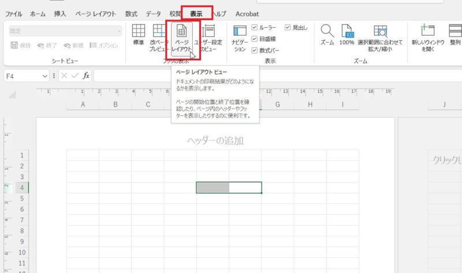
Task: Select column H header
Action: (x=310, y=104)
